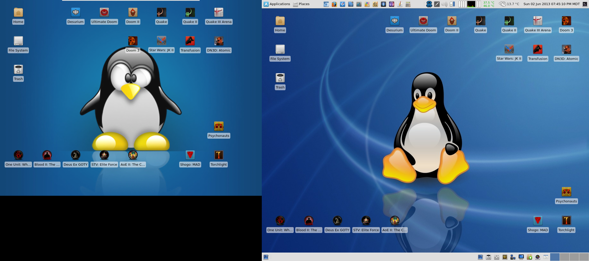Screen dimensions: 589x261
Task: Launch Quake II on the right monitor
Action: [509, 24]
